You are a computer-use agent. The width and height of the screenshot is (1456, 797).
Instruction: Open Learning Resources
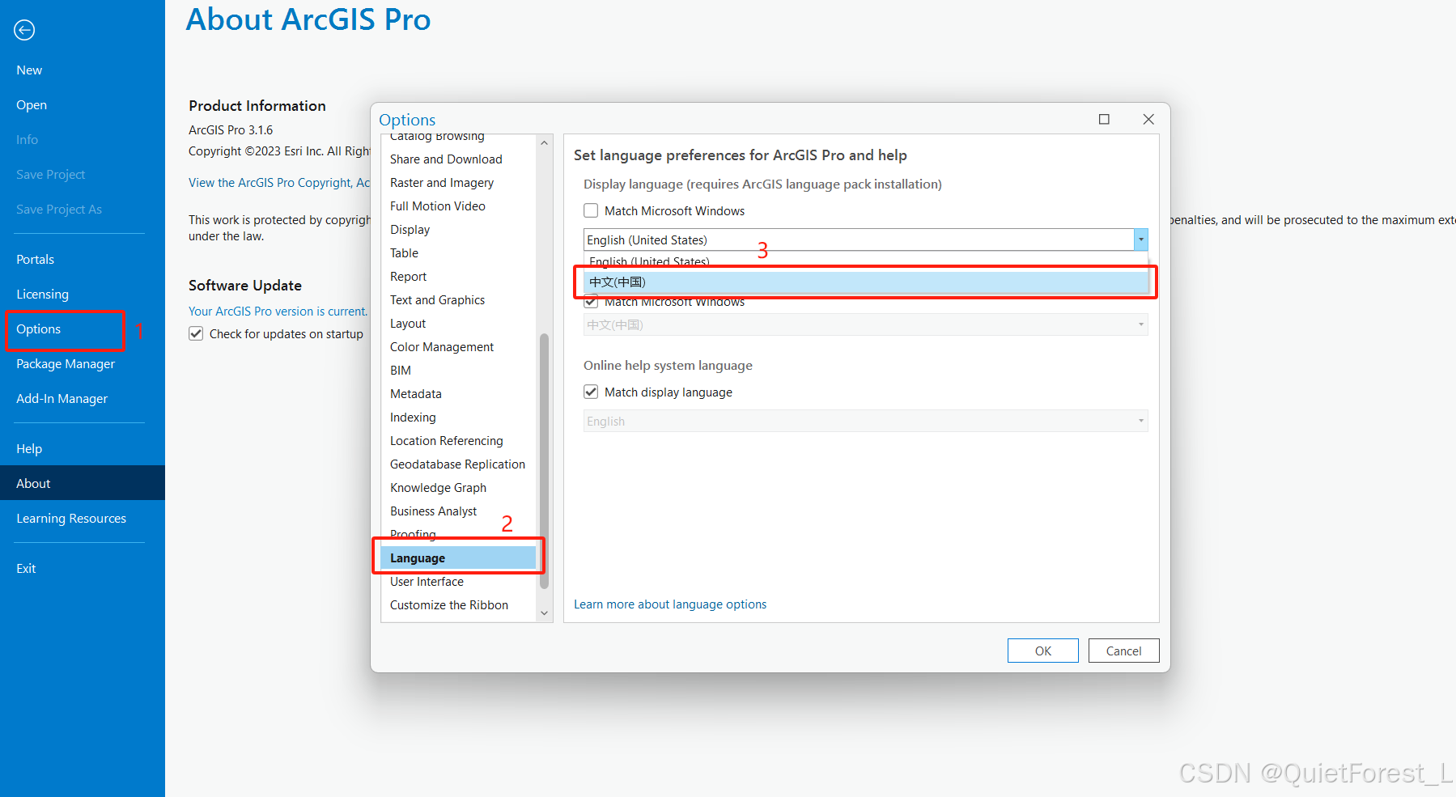[x=71, y=519]
